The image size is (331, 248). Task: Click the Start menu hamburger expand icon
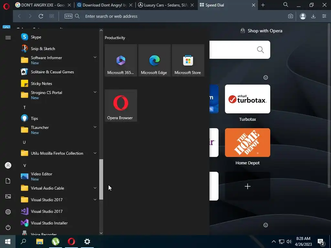click(8, 37)
